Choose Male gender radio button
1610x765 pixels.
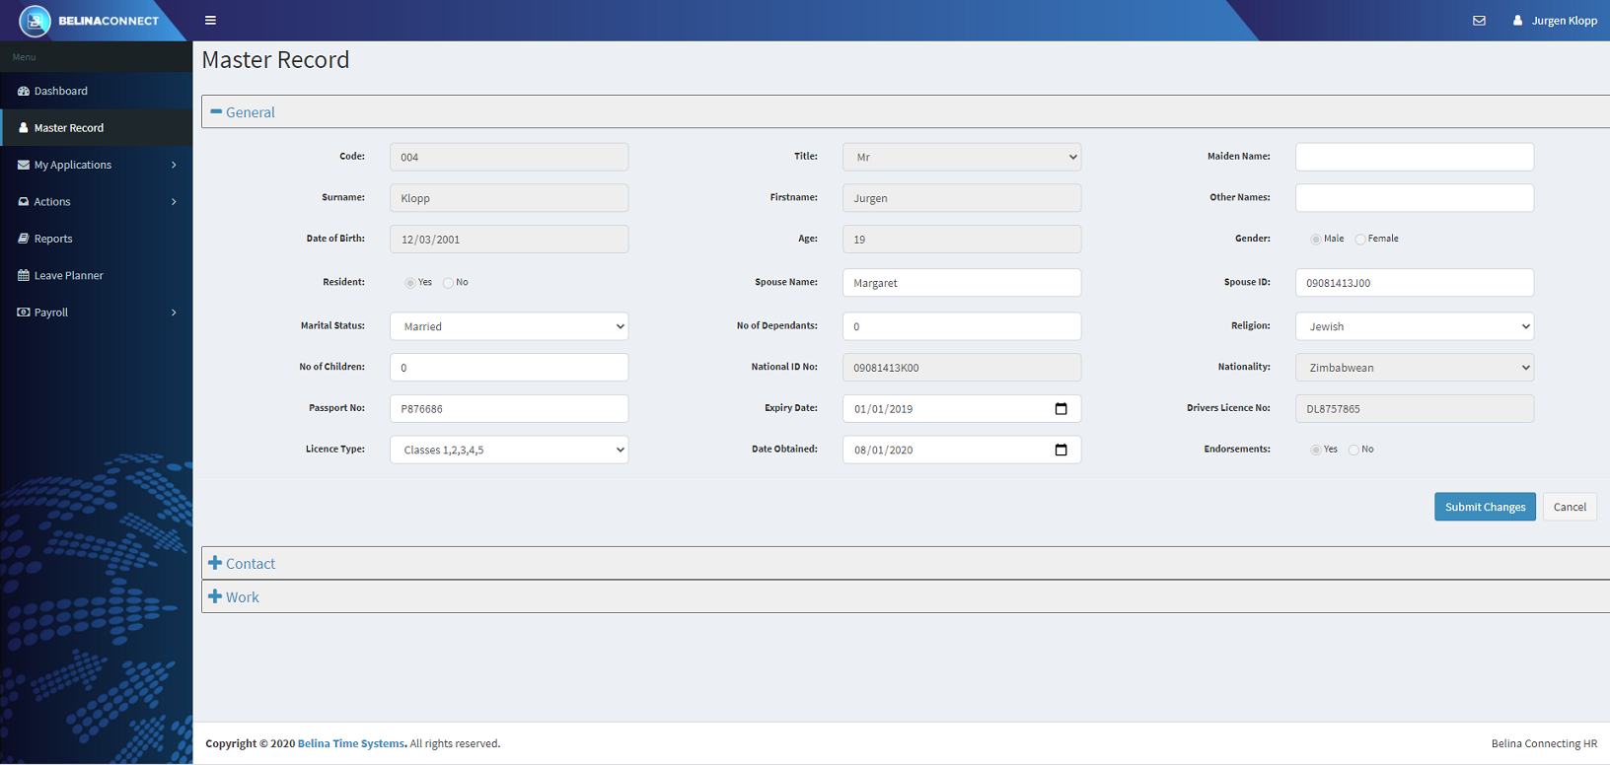(1316, 240)
